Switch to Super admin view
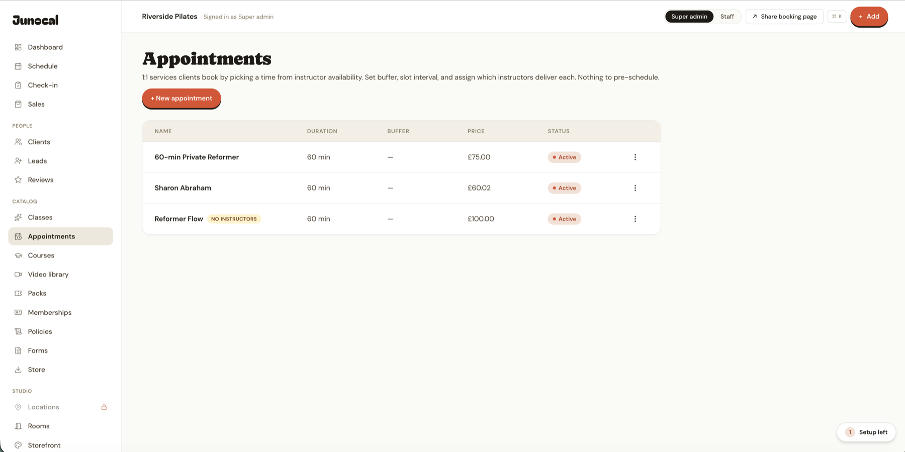 pos(689,17)
